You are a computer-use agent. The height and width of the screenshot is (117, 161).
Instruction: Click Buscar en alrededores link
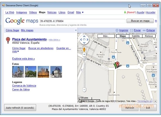41,48
